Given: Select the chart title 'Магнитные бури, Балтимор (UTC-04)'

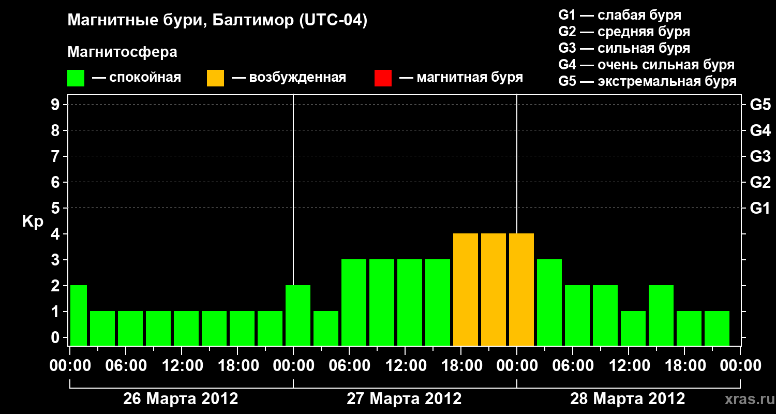Looking at the screenshot, I should (217, 21).
